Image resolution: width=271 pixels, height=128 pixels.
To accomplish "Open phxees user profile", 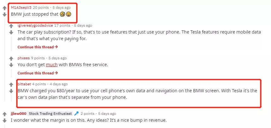I will (23, 58).
